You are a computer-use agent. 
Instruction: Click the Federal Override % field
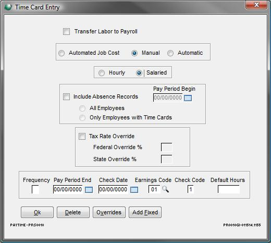point(166,147)
